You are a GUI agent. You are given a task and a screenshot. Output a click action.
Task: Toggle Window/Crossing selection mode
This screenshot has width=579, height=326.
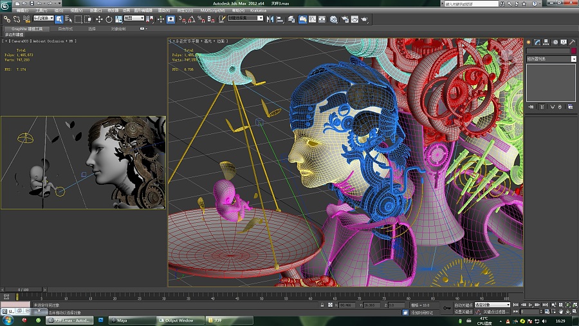pyautogui.click(x=87, y=19)
